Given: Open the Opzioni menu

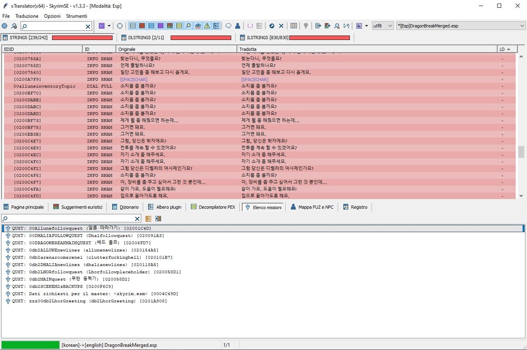Looking at the screenshot, I should click(x=52, y=16).
